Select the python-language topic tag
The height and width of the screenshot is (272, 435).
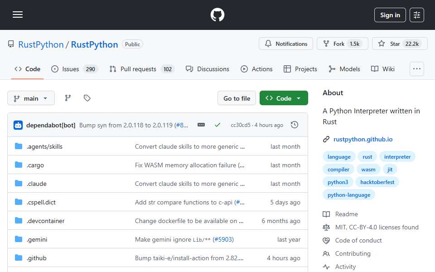coord(349,195)
